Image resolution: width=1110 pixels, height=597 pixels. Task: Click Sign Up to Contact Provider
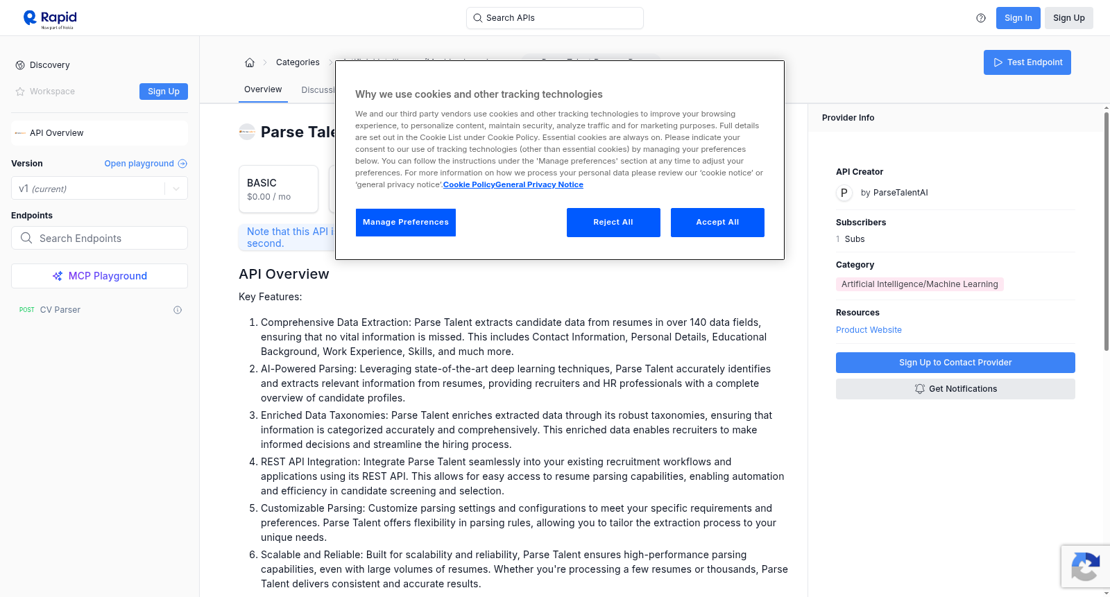click(955, 363)
